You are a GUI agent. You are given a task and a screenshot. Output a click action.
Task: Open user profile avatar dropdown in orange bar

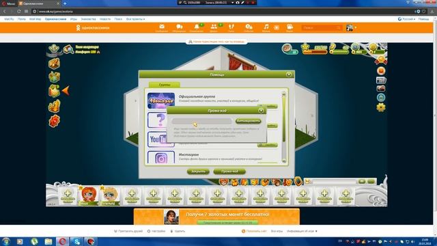tap(351, 28)
